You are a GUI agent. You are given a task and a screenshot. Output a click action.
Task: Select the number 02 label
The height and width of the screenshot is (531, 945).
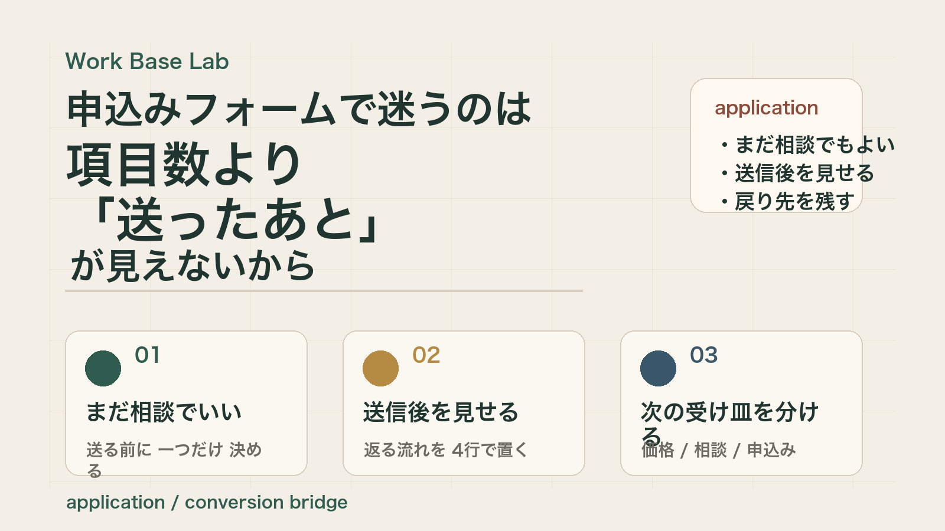pos(426,355)
